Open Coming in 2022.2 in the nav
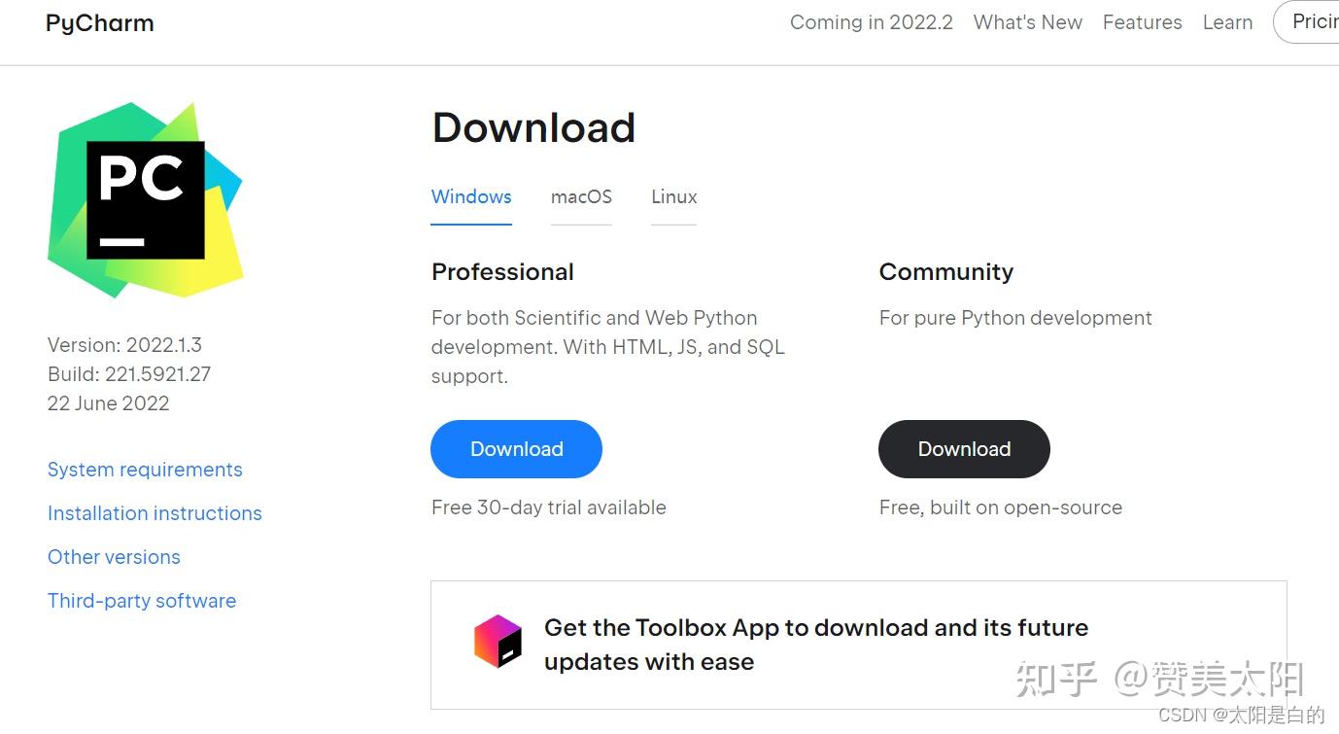This screenshot has height=734, width=1339. pos(872,22)
